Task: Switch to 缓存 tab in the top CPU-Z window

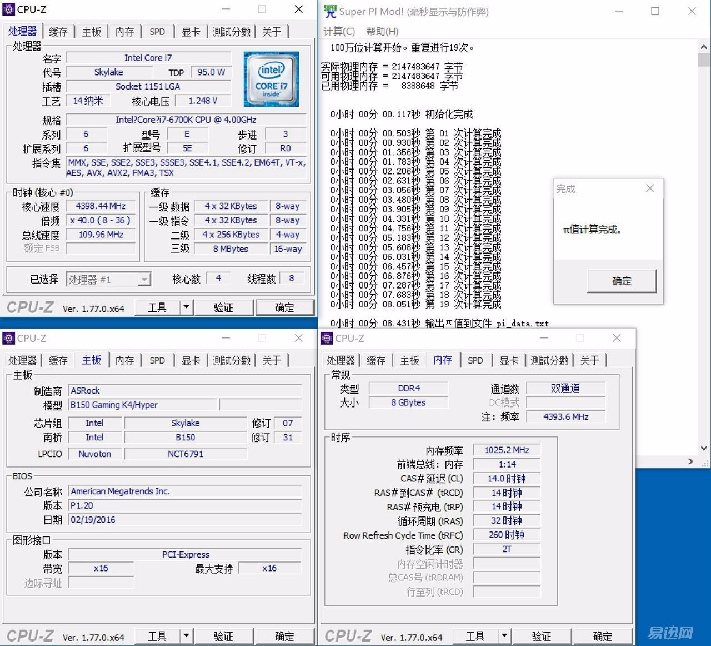Action: [x=58, y=32]
